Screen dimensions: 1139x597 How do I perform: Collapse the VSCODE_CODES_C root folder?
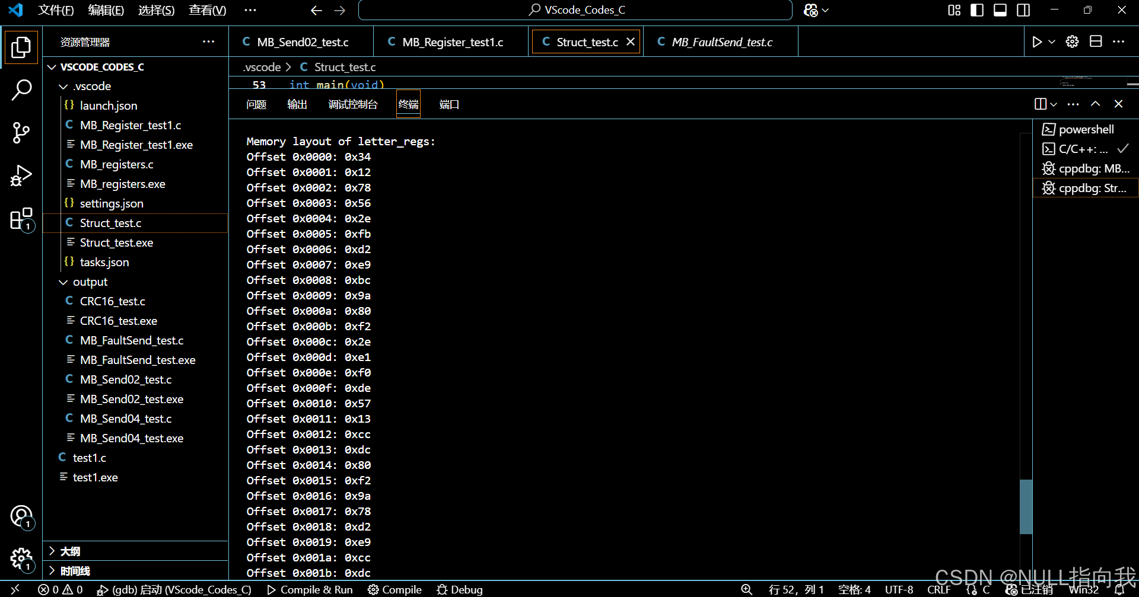[x=135, y=67]
